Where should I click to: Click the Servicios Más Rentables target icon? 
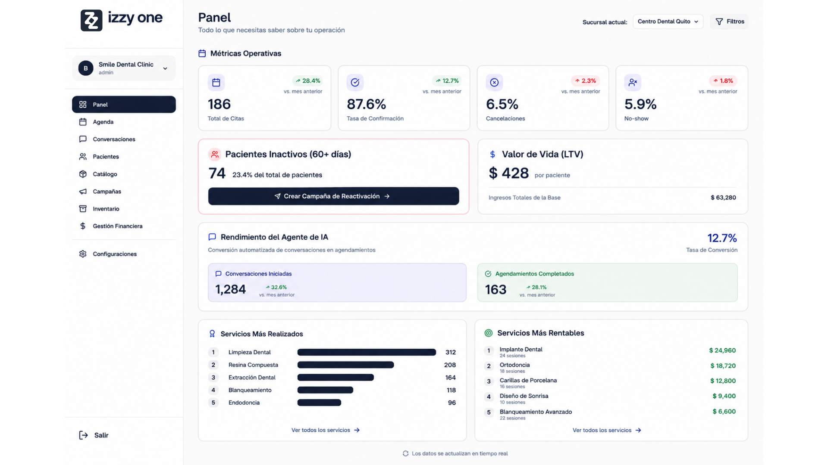(x=489, y=333)
